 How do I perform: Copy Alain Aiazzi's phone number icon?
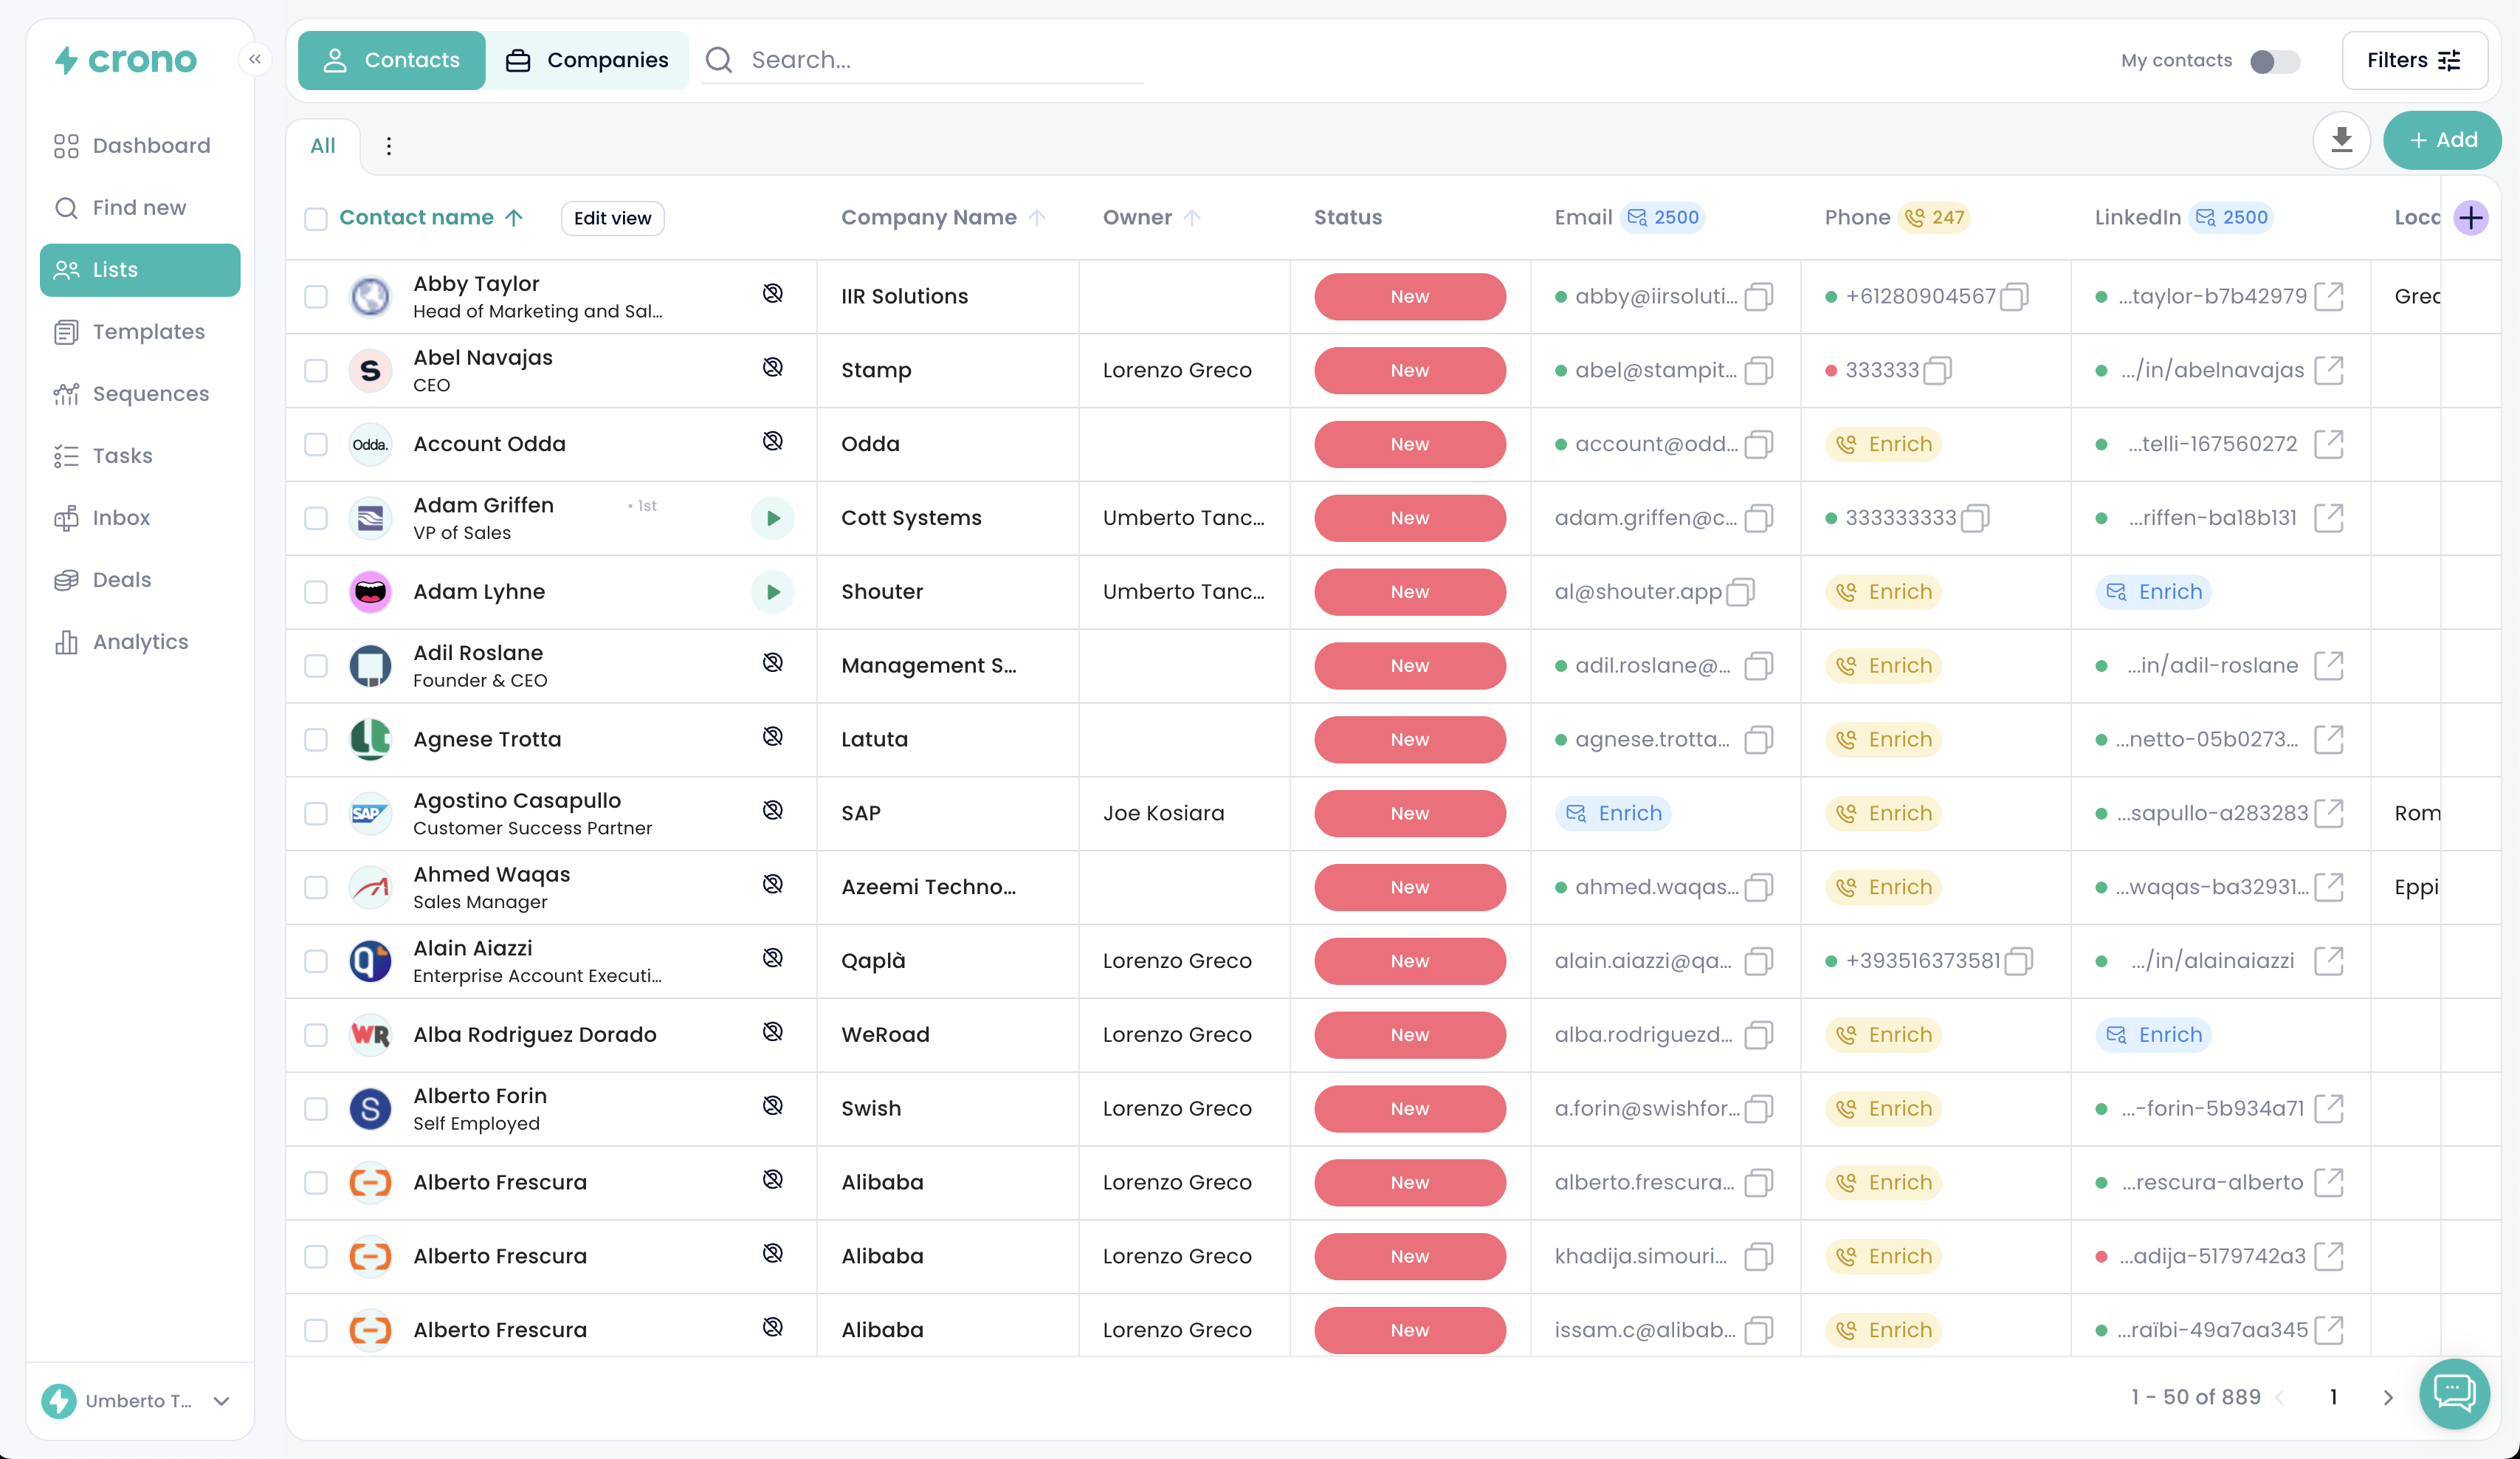point(2019,961)
